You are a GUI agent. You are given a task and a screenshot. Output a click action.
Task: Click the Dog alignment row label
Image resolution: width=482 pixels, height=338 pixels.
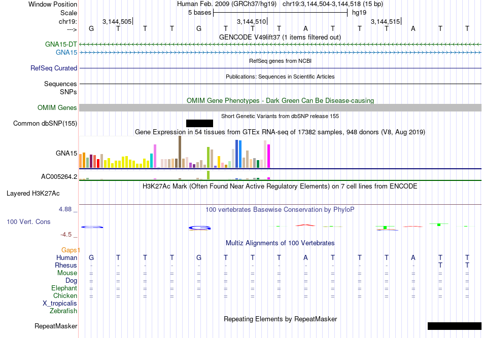tap(71, 280)
